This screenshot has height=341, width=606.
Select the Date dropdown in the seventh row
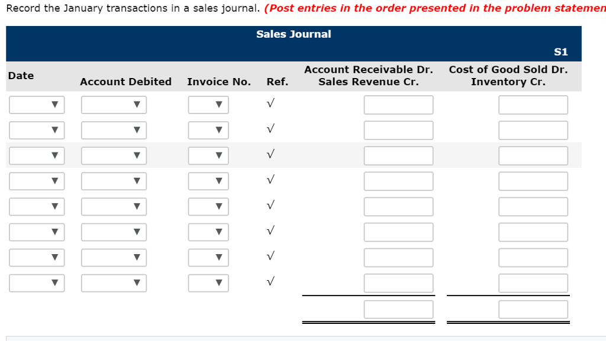point(37,257)
